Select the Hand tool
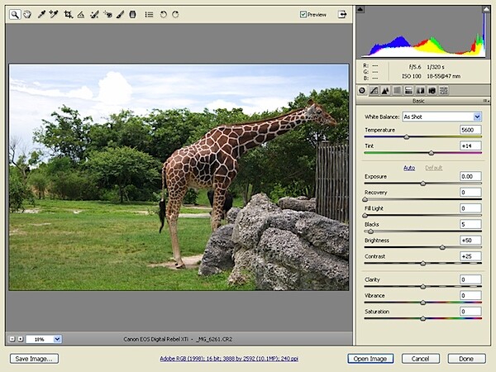The width and height of the screenshot is (496, 372). (x=27, y=14)
